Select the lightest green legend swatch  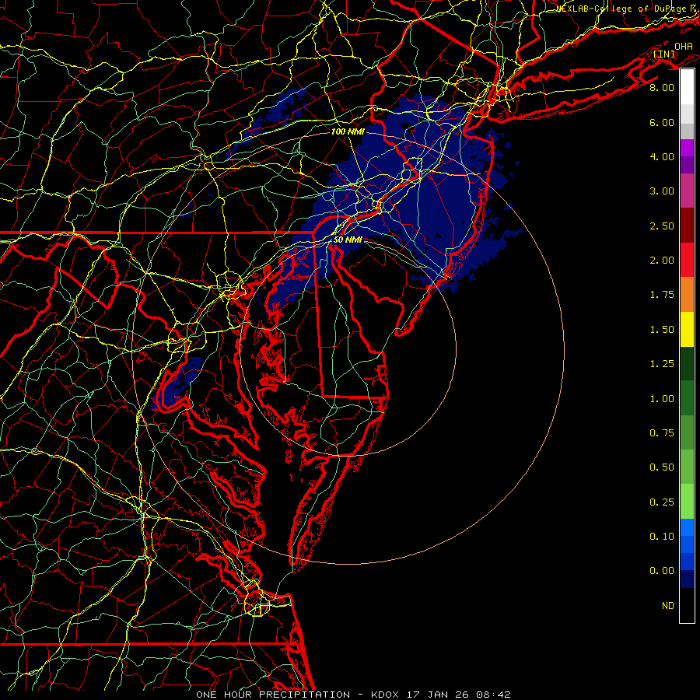point(687,502)
